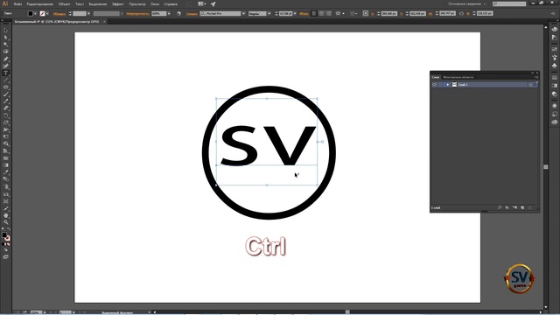This screenshot has width=560, height=315.
Task: Swap fill and stroke colors
Action: (x=9, y=229)
